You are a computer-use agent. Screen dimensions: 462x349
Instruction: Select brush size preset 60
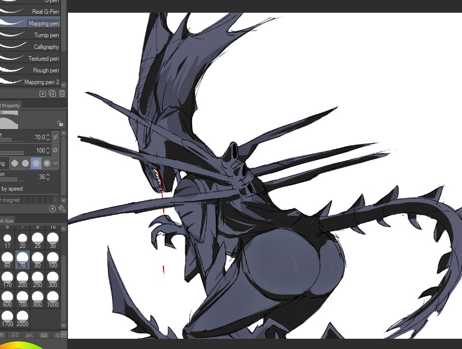[7, 260]
